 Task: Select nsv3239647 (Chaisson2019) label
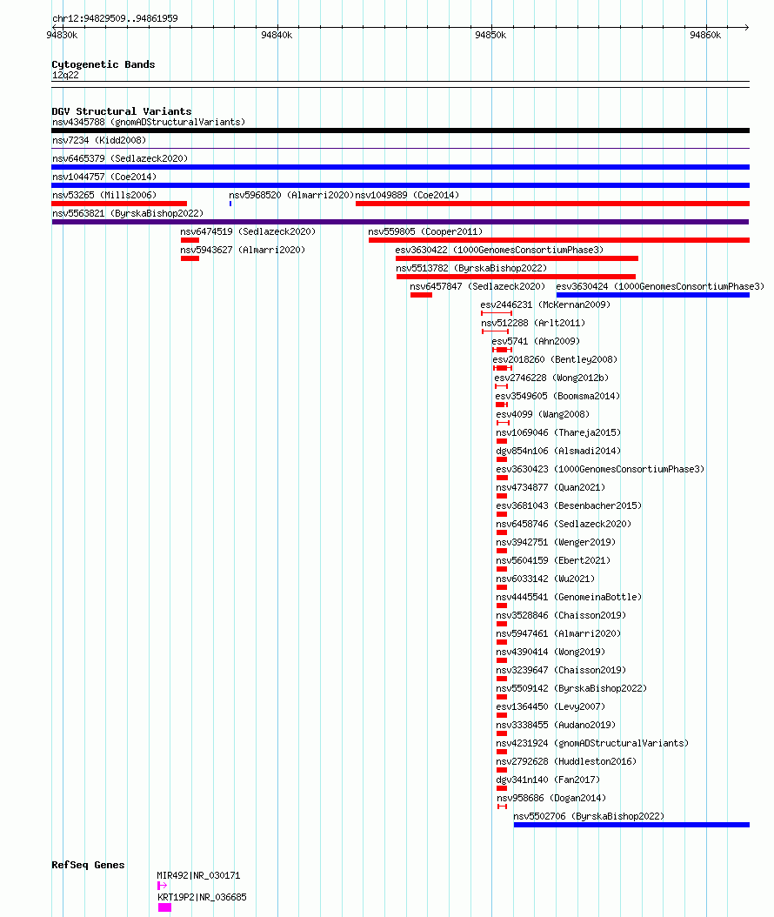coord(561,670)
